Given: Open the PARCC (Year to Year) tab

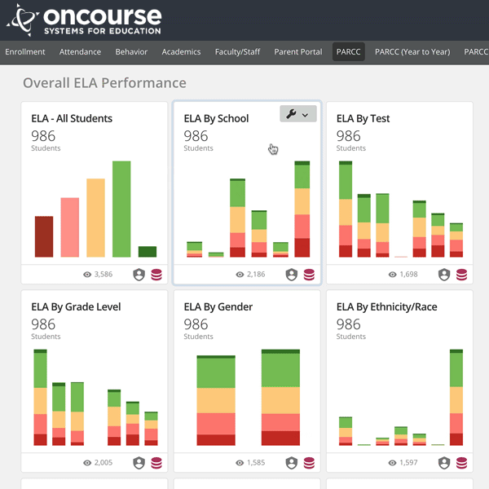Looking at the screenshot, I should 412,52.
